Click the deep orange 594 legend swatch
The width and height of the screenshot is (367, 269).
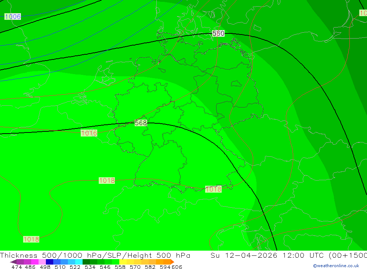click(x=167, y=262)
